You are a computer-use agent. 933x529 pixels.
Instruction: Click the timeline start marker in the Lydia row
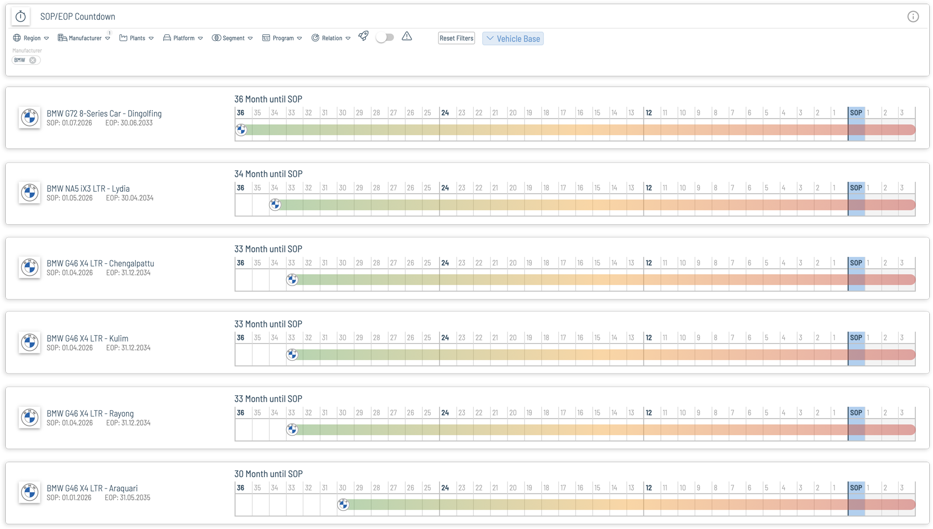point(275,205)
